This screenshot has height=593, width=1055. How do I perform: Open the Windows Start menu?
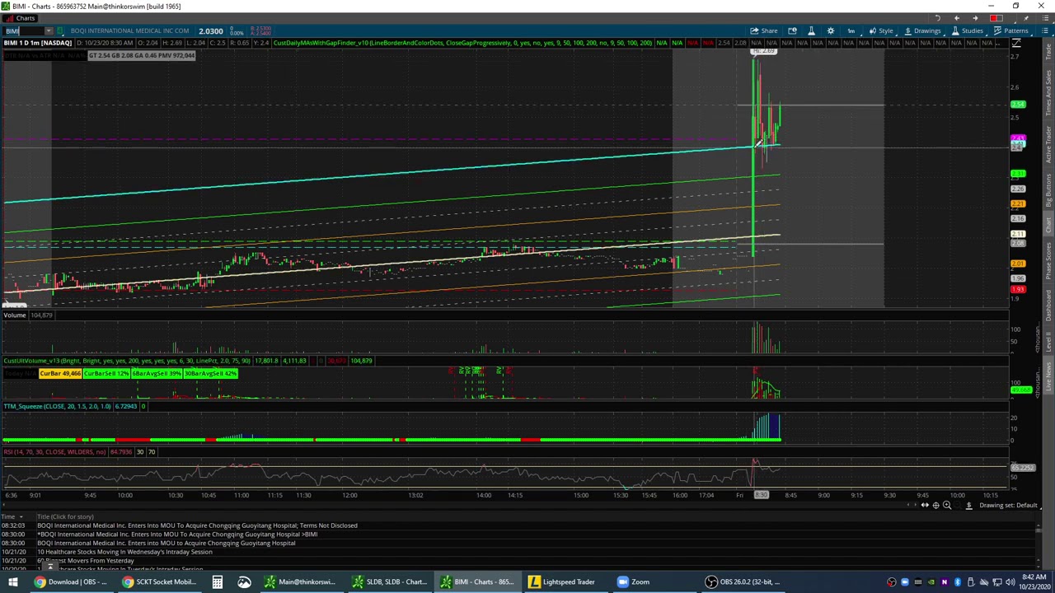click(x=12, y=581)
